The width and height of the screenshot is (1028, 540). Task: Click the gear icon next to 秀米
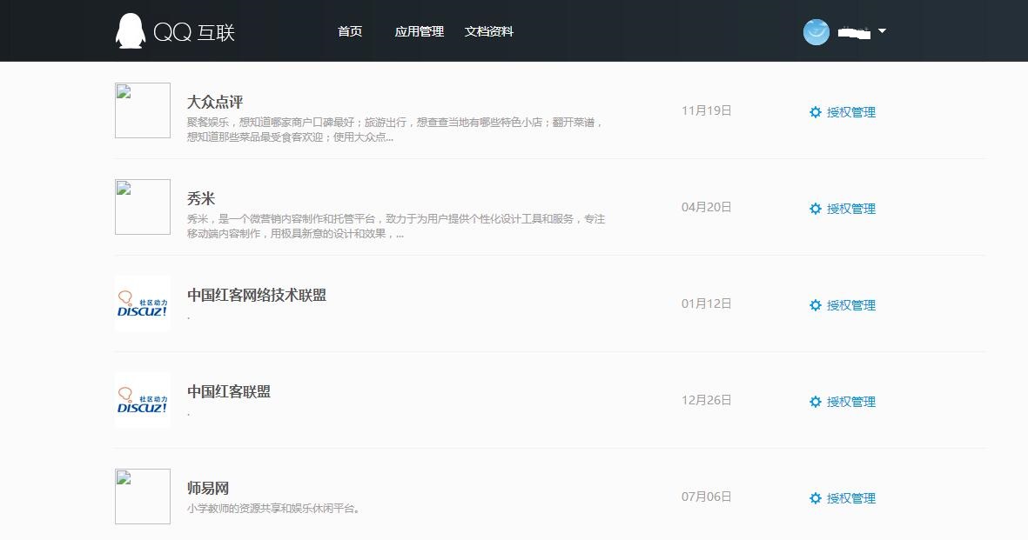point(816,208)
